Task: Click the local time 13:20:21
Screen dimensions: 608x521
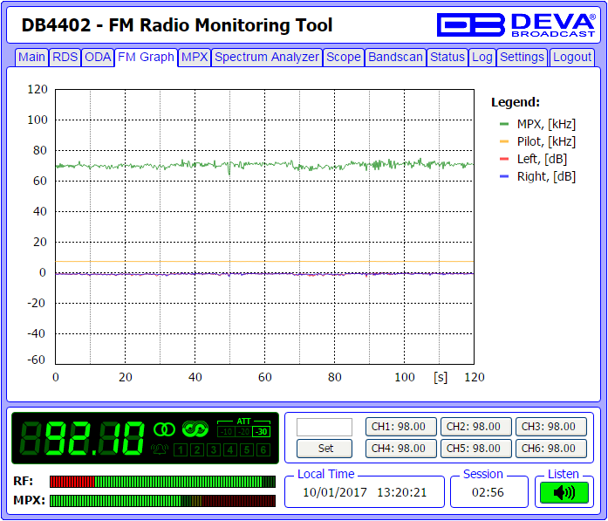Action: [x=402, y=493]
